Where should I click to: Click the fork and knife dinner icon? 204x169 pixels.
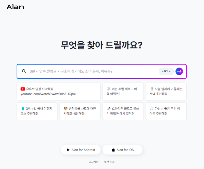[x=152, y=89]
